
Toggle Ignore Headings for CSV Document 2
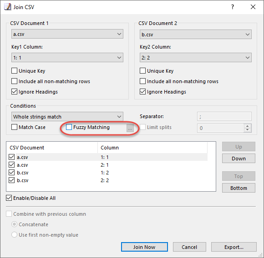coord(142,92)
